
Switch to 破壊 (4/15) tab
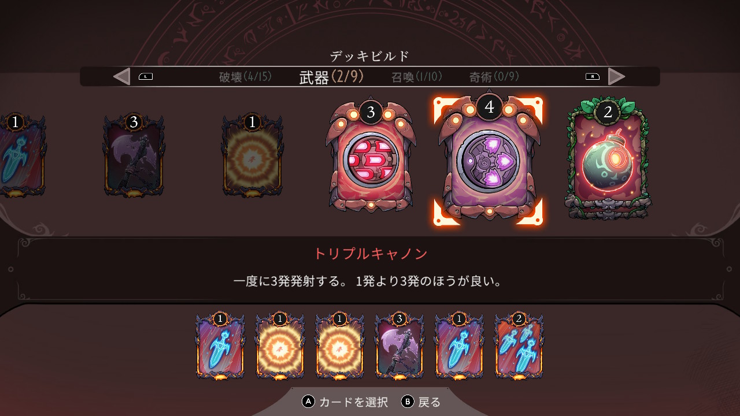click(x=245, y=76)
